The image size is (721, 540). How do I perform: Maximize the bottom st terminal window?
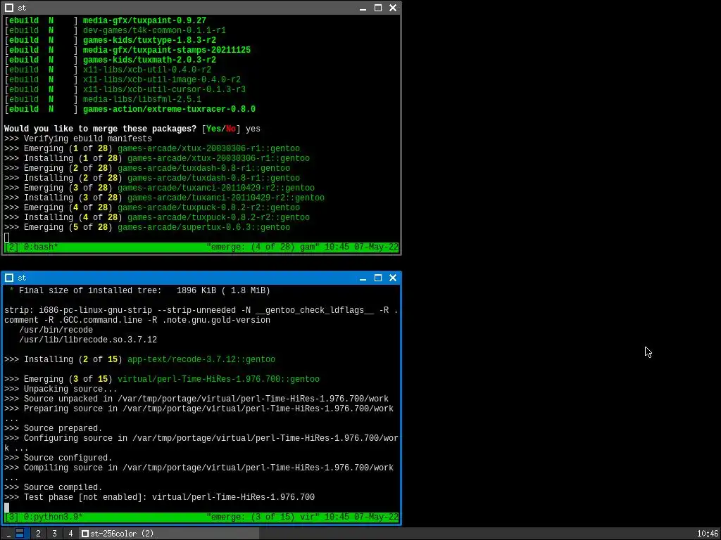(378, 278)
